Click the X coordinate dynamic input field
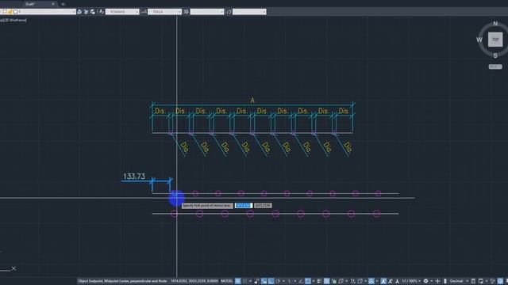Image resolution: width=508 pixels, height=285 pixels. [x=244, y=206]
